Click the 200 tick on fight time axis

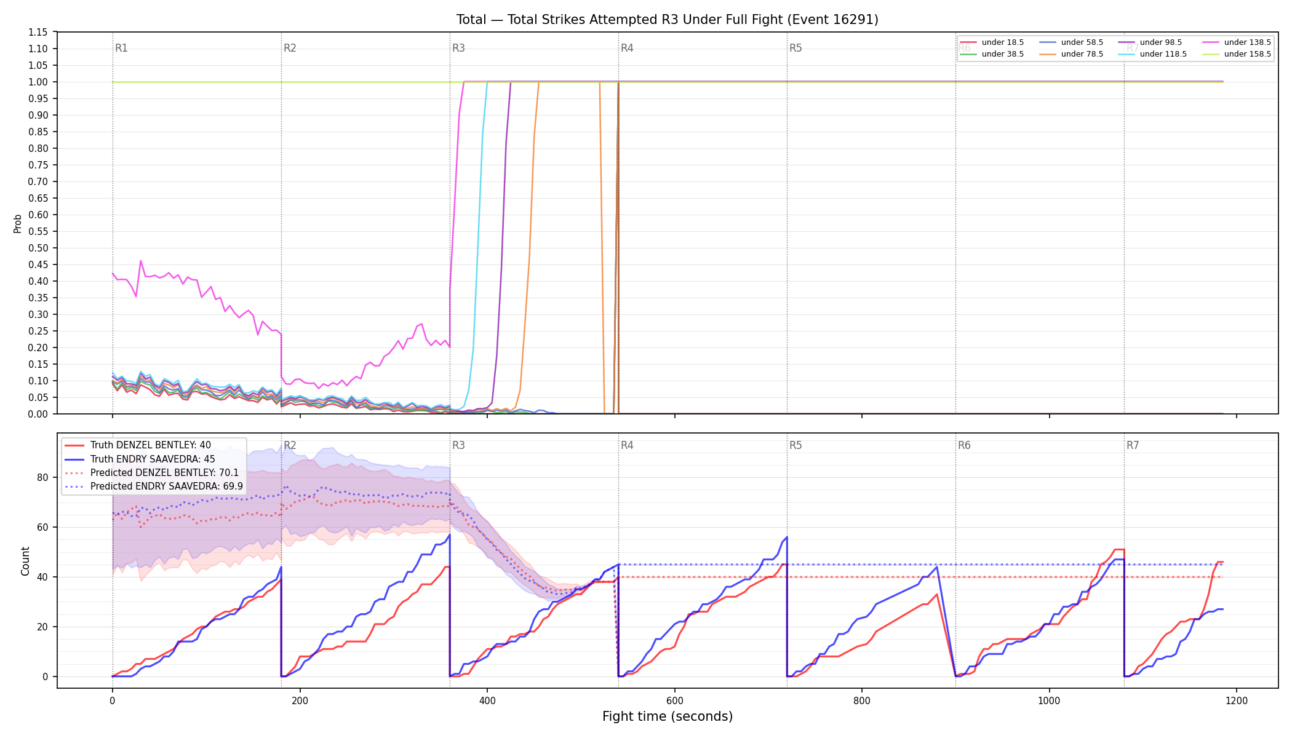point(300,700)
